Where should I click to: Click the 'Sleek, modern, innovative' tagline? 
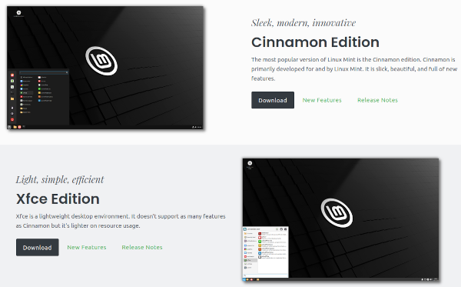pos(303,22)
